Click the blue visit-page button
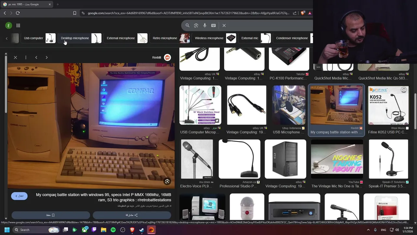The image size is (417, 235). coord(19,196)
